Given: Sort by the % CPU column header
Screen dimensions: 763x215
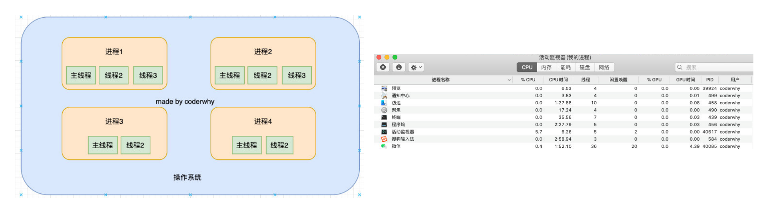Looking at the screenshot, I should [528, 80].
